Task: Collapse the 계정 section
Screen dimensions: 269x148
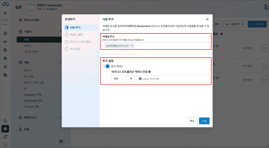Action: (x=61, y=63)
